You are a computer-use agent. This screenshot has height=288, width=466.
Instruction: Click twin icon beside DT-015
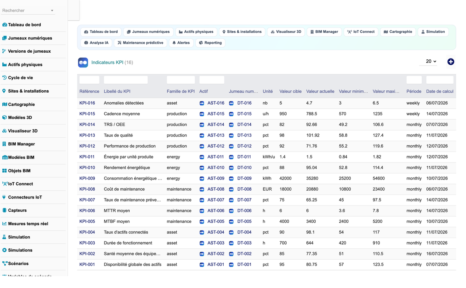231,114
